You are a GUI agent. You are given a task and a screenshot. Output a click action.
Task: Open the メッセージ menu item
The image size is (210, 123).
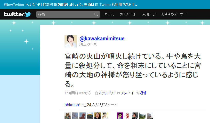[149, 14]
